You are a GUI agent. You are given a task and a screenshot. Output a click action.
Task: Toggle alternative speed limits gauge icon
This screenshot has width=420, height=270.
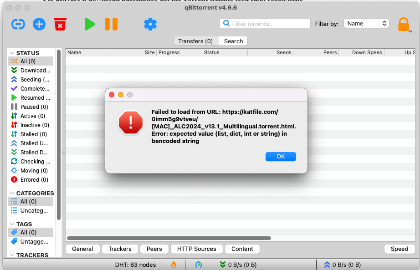click(x=199, y=265)
